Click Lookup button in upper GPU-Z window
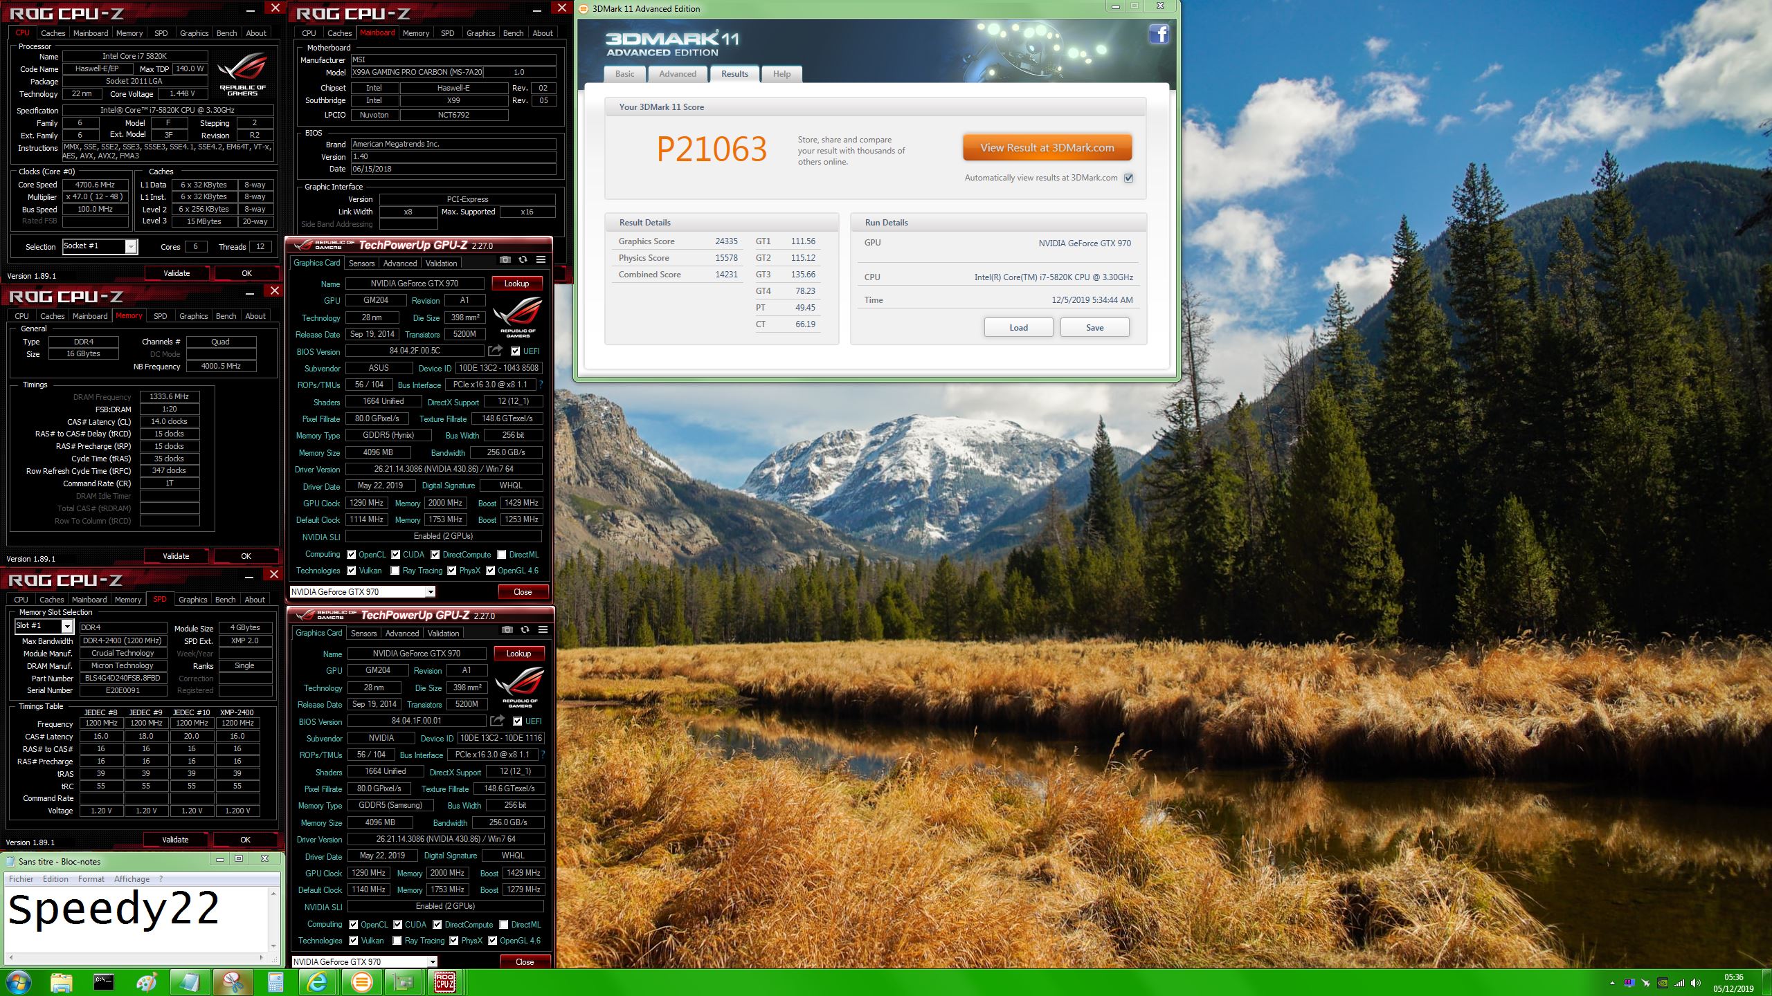Screen dimensions: 1772x996 (516, 283)
